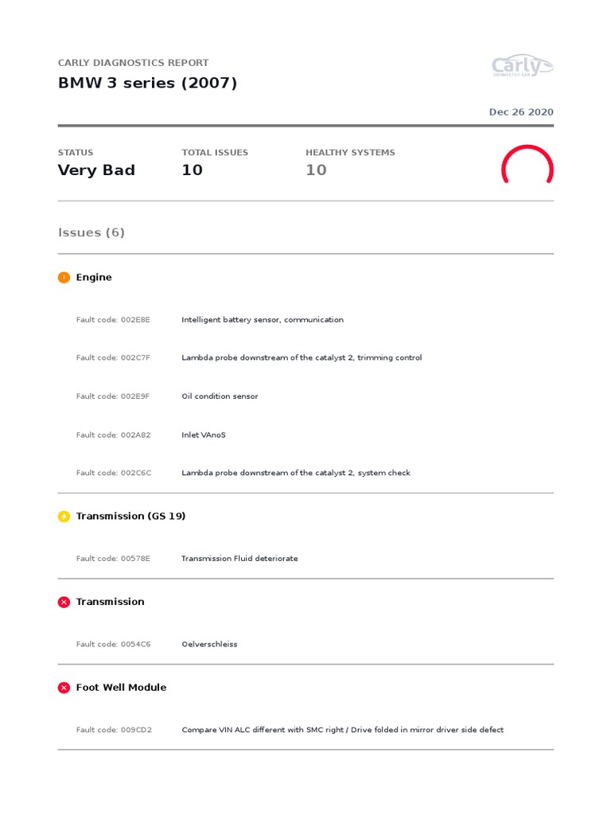Click fault code 002E8E
This screenshot has width=611, height=815.
coord(113,320)
